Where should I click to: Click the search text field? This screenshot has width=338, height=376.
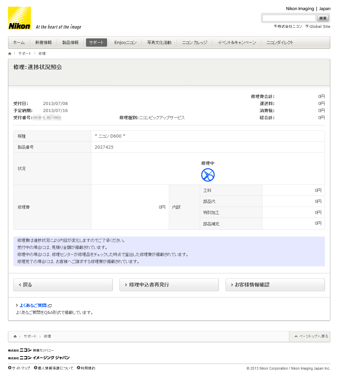[x=289, y=18]
